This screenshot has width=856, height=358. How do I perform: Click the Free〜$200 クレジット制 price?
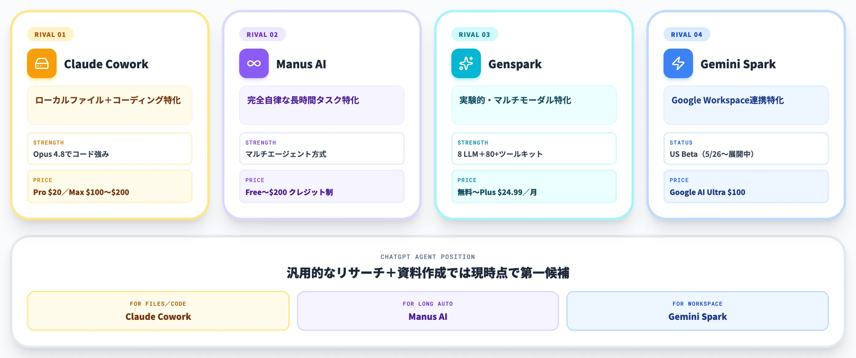tap(289, 192)
